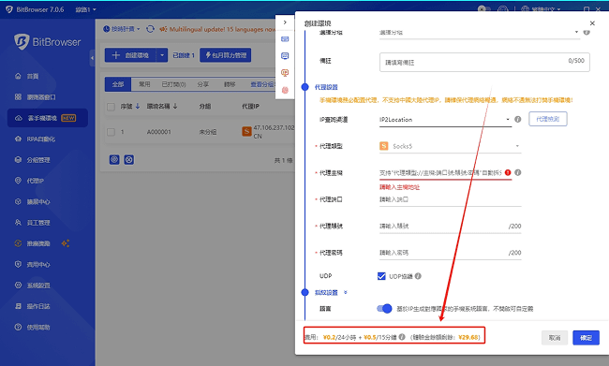The width and height of the screenshot is (609, 366).
Task: Click the info icon beside the fee text
Action: tap(402, 337)
